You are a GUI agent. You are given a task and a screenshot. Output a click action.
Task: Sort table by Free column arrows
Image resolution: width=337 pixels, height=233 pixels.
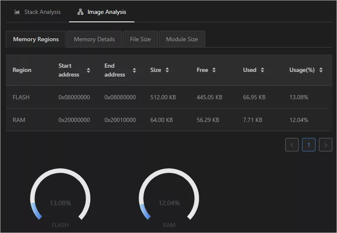click(x=214, y=70)
